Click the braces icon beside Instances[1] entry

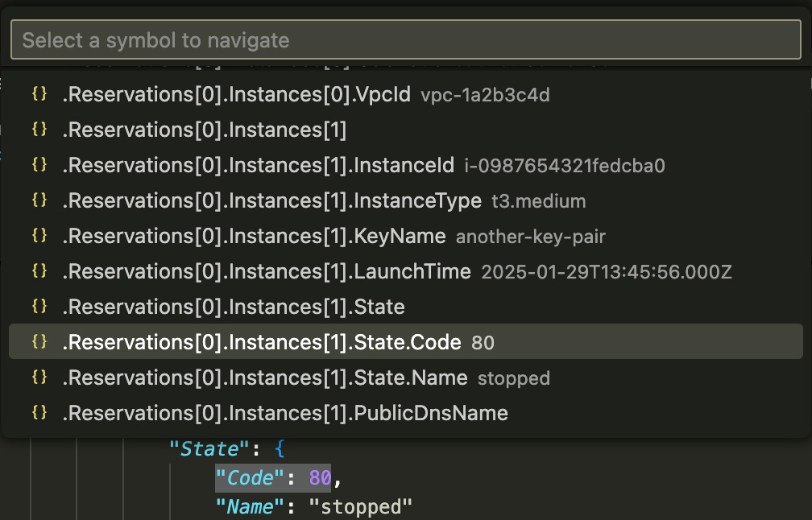pyautogui.click(x=39, y=130)
